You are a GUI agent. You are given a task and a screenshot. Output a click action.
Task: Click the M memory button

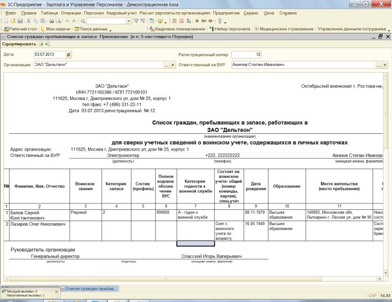[x=197, y=21]
